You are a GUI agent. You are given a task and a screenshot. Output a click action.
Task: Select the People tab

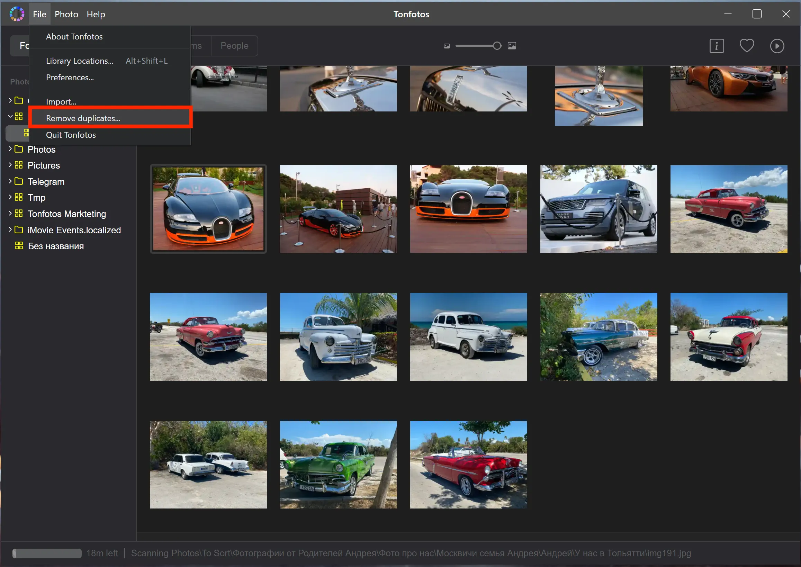[x=235, y=44]
